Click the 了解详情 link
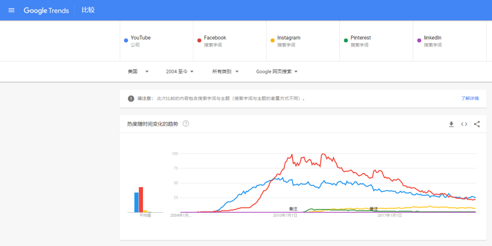Image resolution: width=492 pixels, height=246 pixels. 470,98
